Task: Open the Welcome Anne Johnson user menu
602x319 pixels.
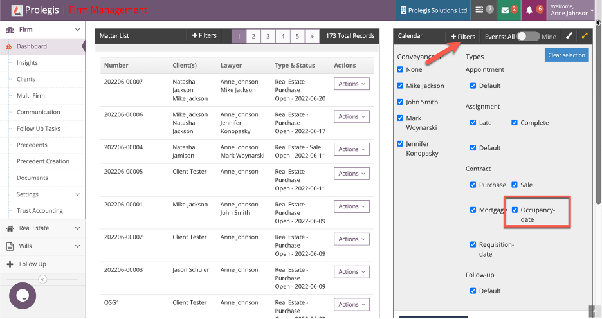Action: tap(572, 10)
